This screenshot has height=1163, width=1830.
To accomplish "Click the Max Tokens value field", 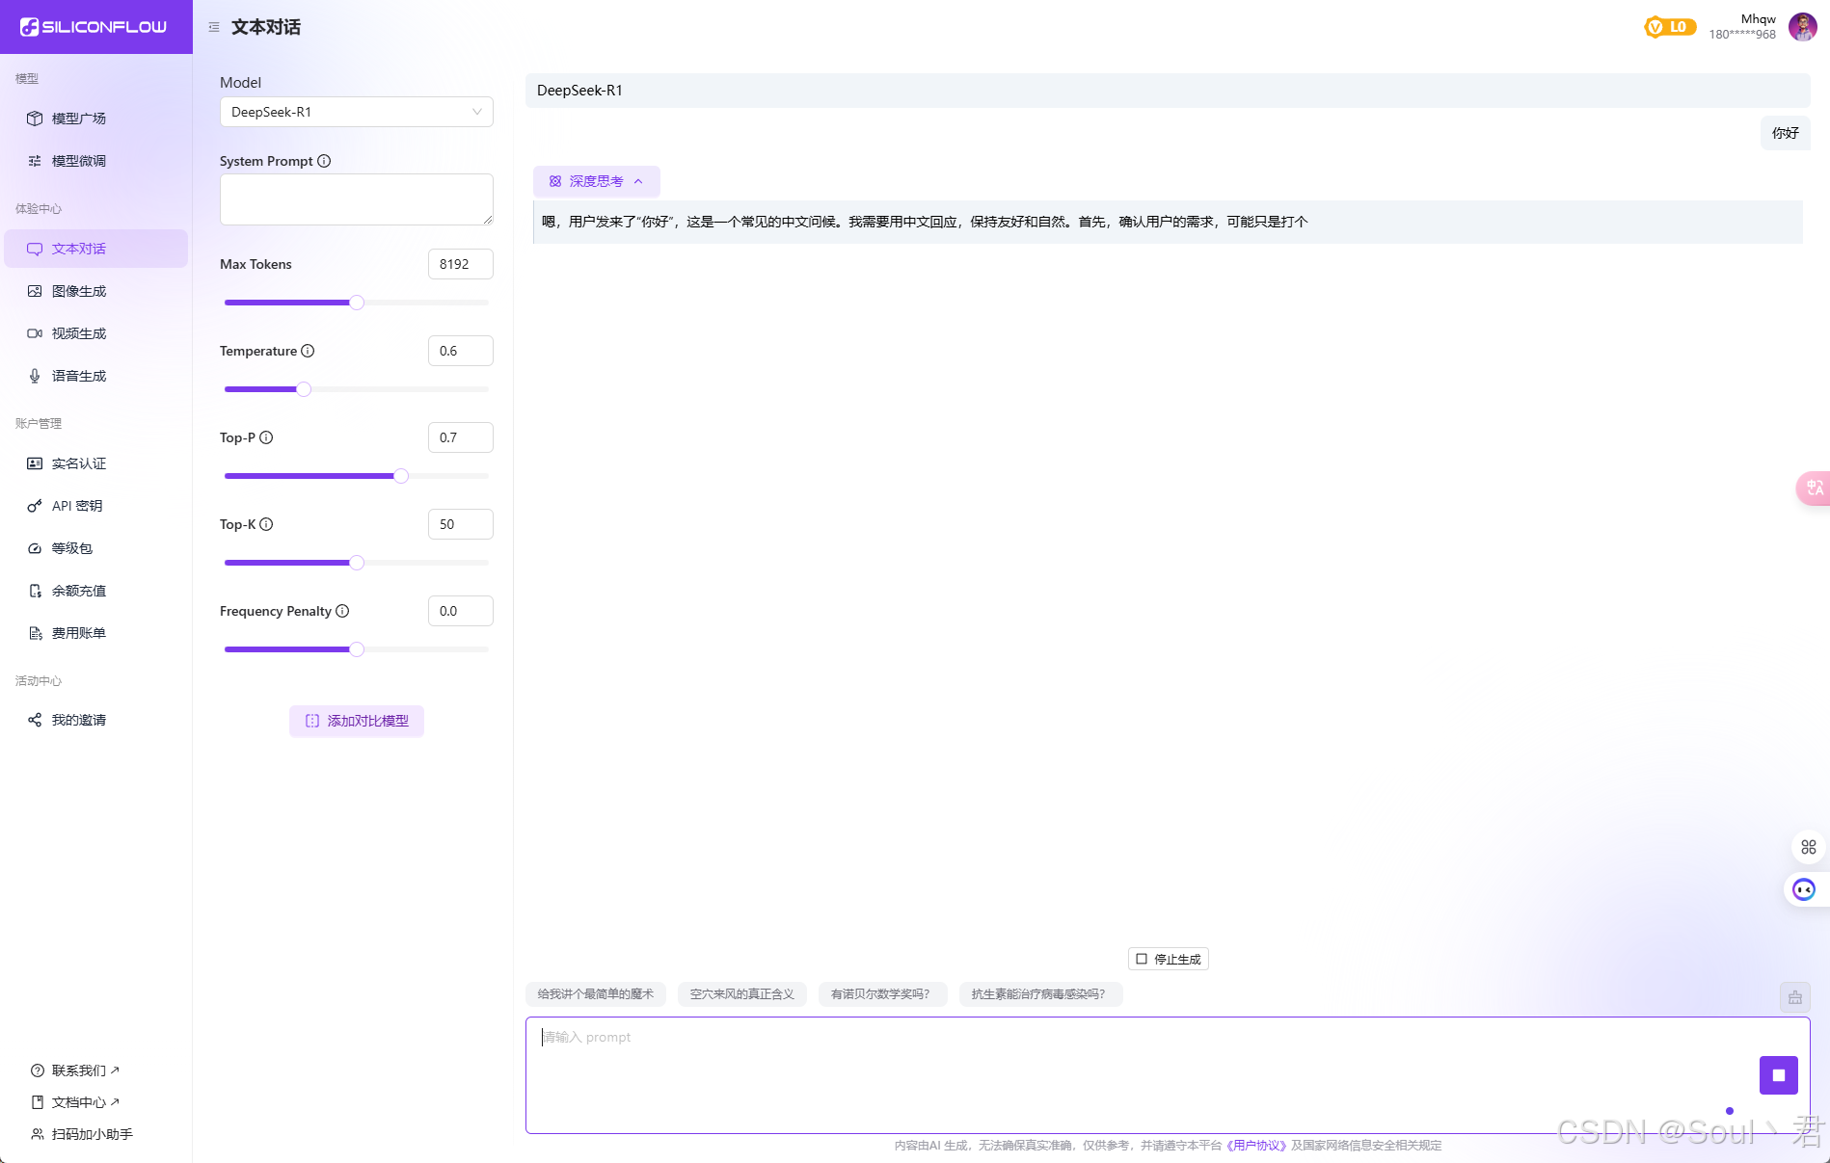I will 461,264.
